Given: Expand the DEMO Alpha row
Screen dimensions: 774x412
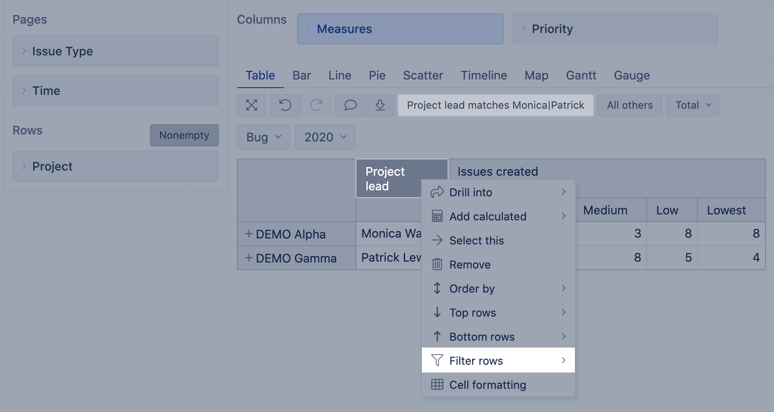Looking at the screenshot, I should pos(249,234).
